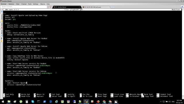Viewport: 184px width, 104px height.
Task: Click the 'Modified' status in nano header
Action: [176, 10]
